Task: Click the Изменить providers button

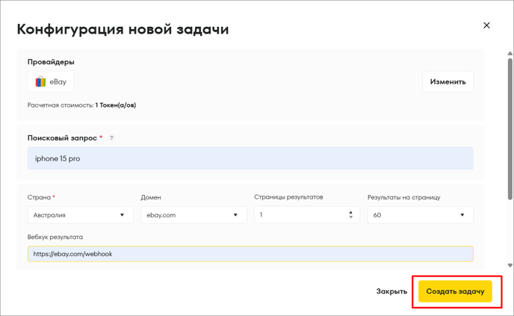Action: (x=448, y=81)
